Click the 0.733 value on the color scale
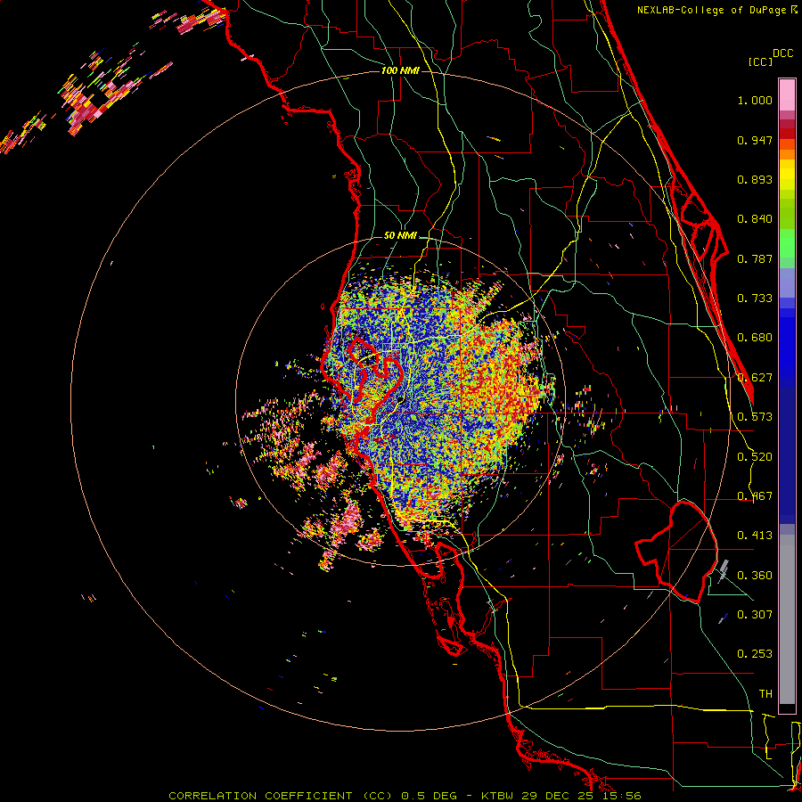Image resolution: width=802 pixels, height=802 pixels. click(755, 299)
